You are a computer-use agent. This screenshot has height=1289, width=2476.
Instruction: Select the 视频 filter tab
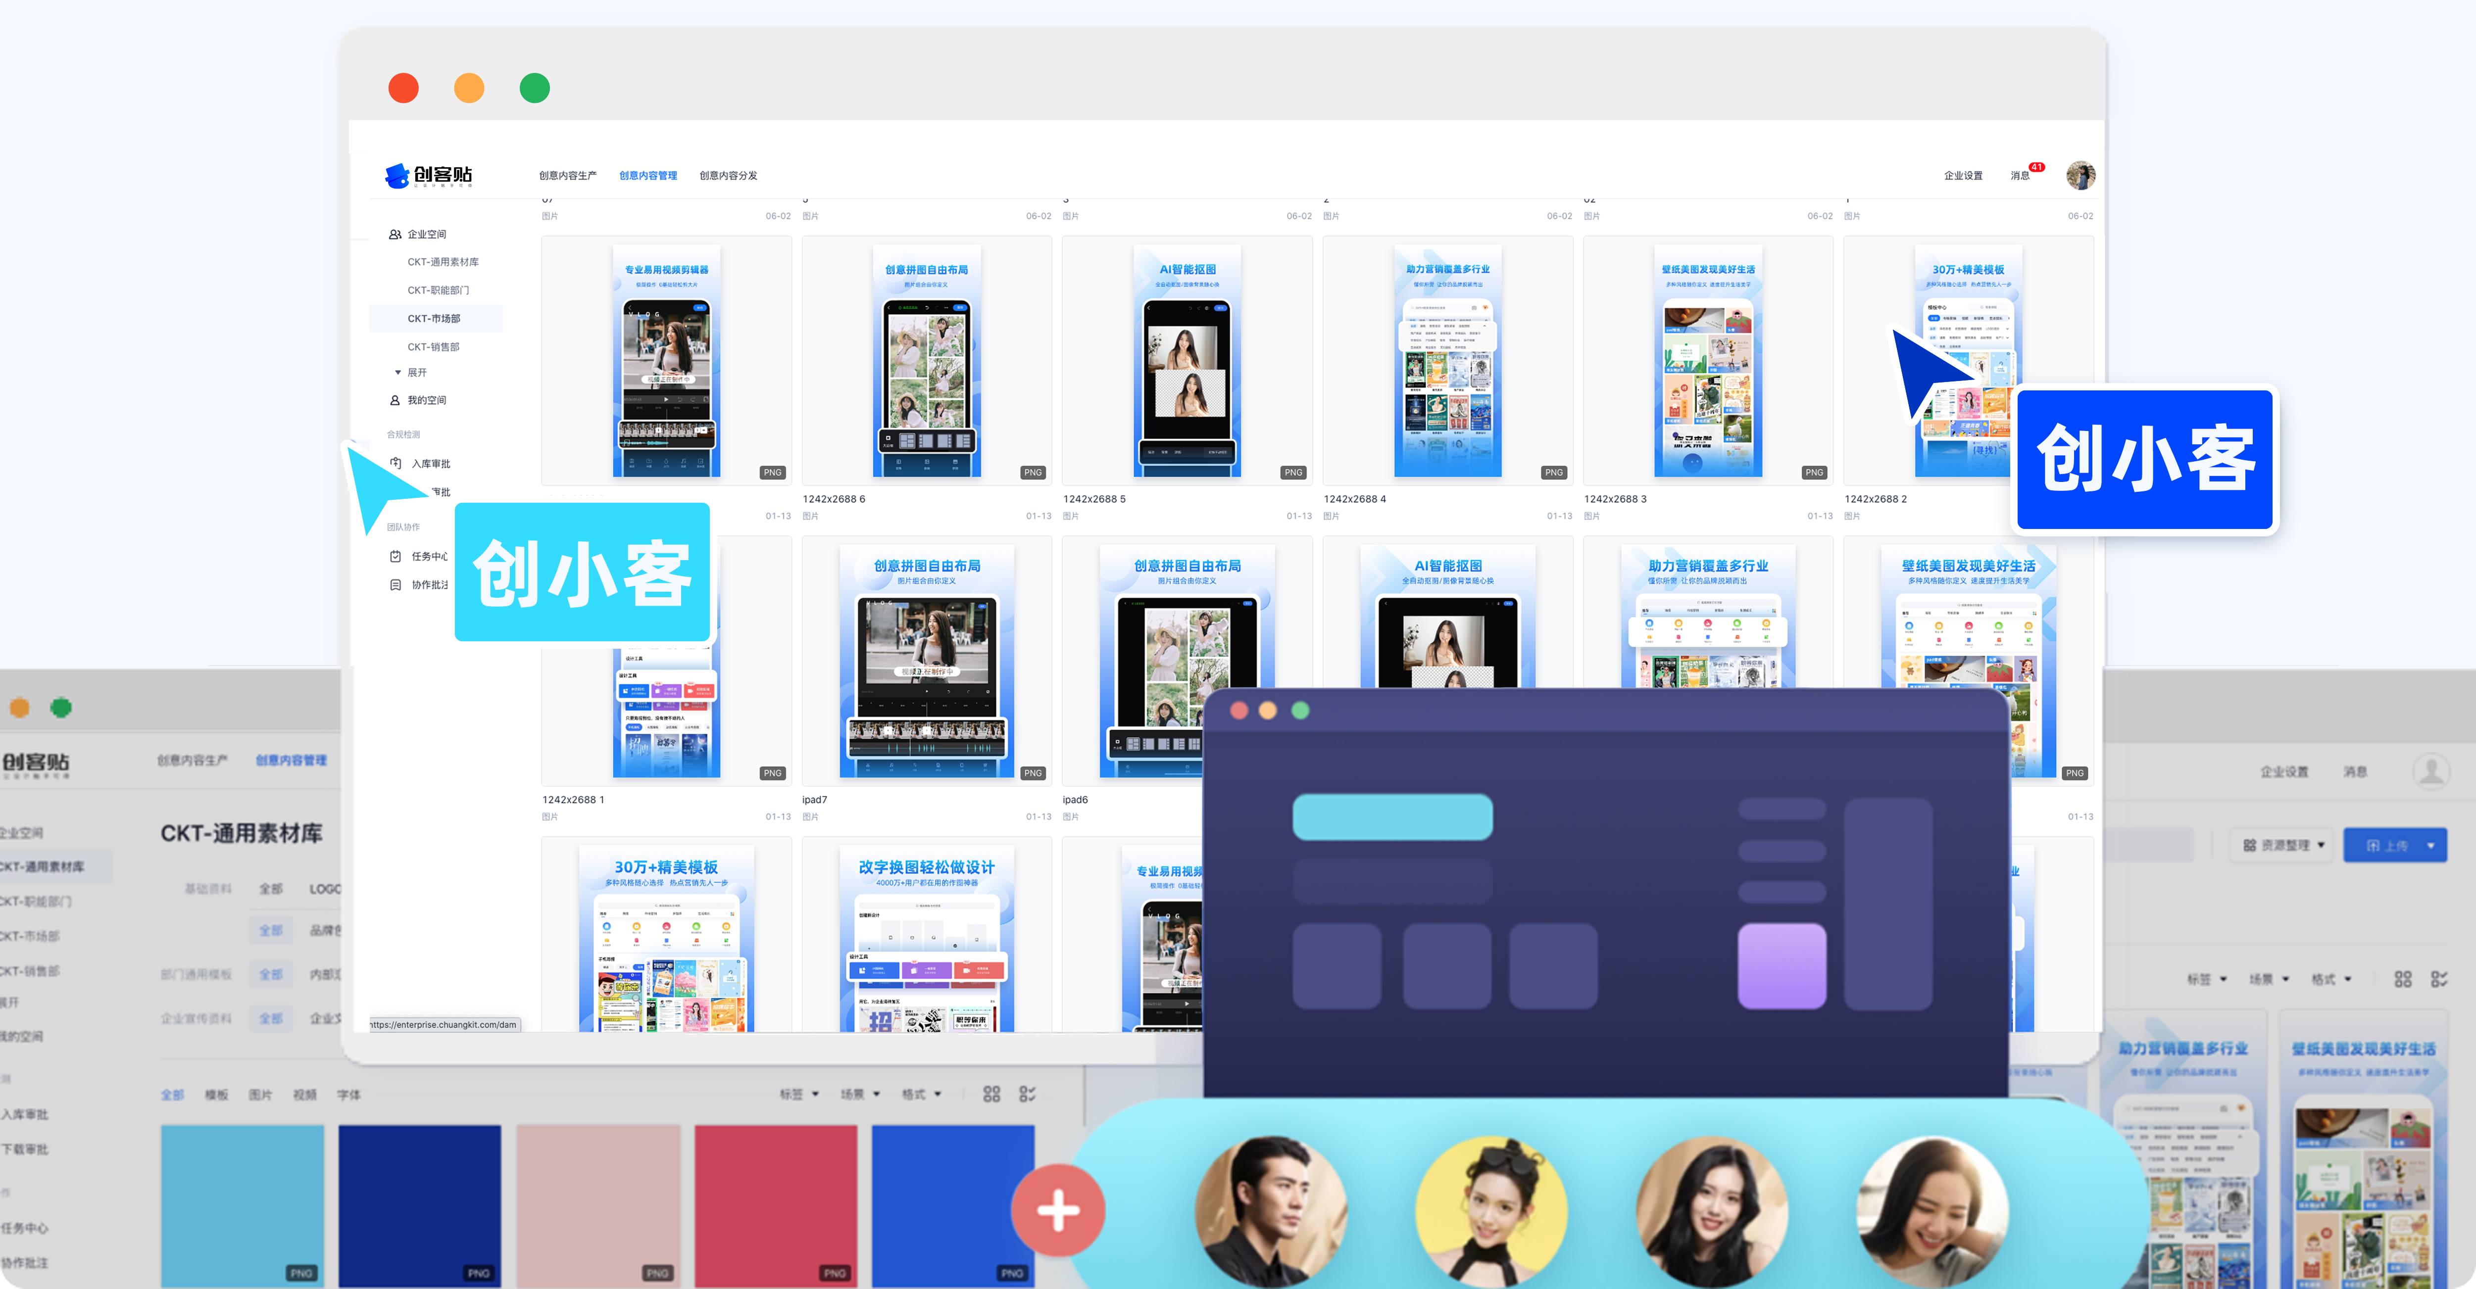[x=305, y=1094]
